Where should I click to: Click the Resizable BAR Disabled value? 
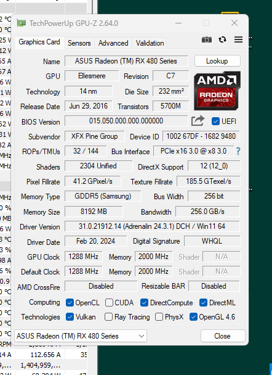[x=214, y=286]
